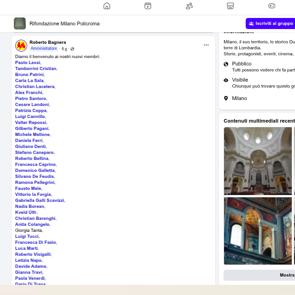Open Fausto Mele's profile

click(28, 189)
